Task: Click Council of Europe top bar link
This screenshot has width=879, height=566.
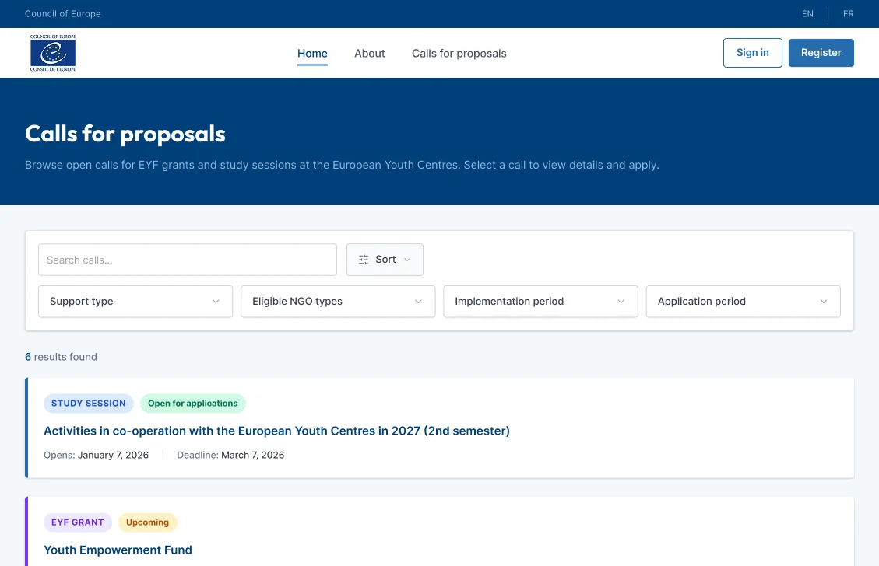Action: coord(63,14)
